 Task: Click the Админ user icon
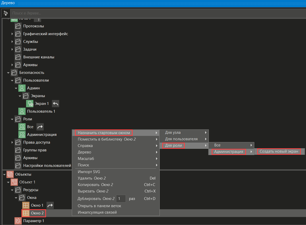point(22,88)
